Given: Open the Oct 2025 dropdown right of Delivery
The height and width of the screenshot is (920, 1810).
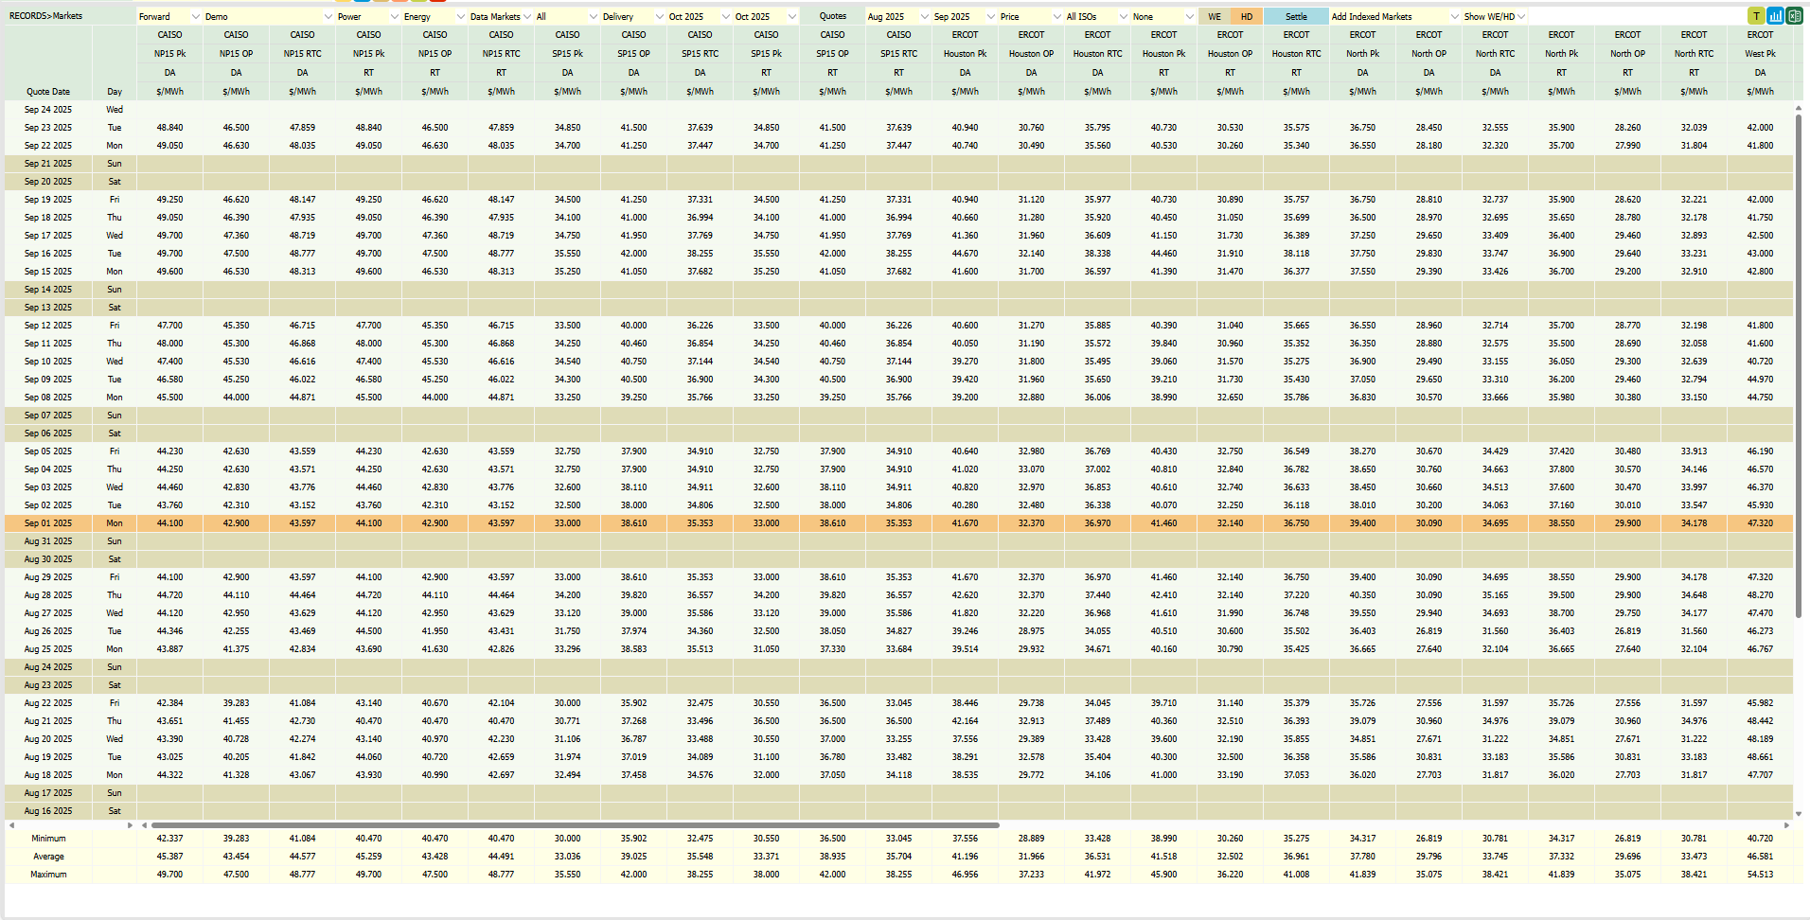Looking at the screenshot, I should pyautogui.click(x=700, y=16).
